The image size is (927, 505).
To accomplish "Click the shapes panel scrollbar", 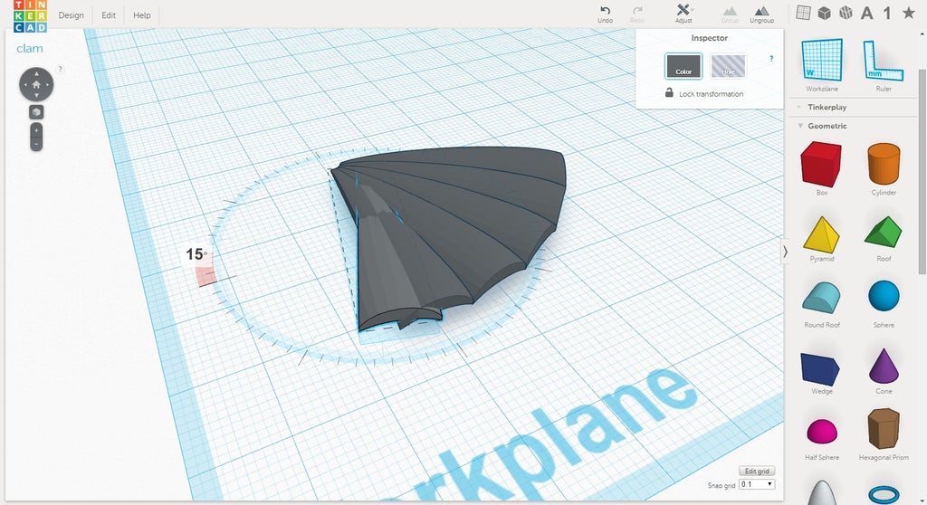I will 922,171.
